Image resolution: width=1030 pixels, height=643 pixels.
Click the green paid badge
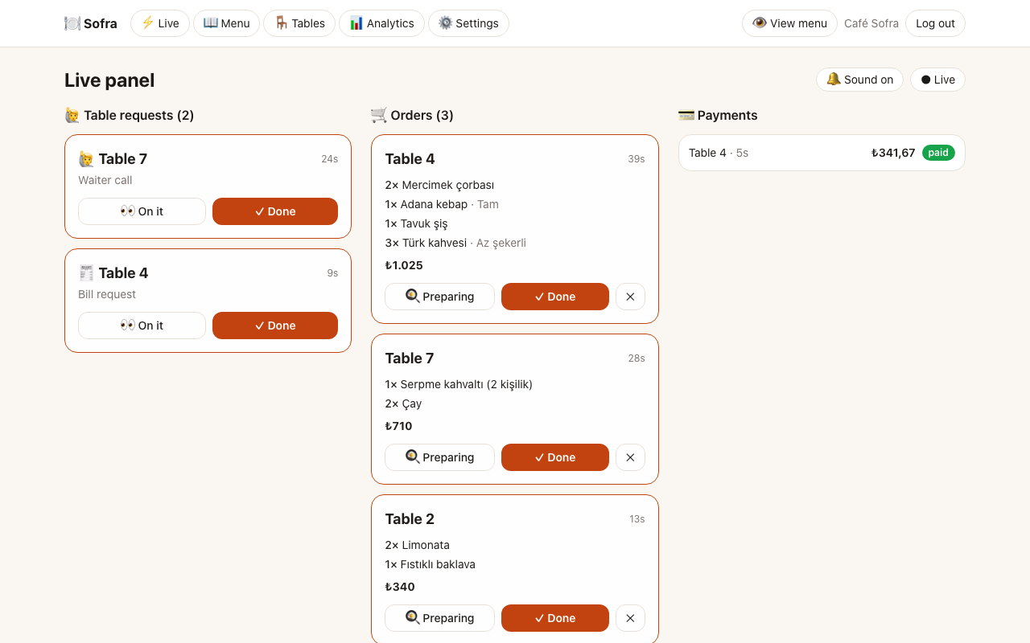(938, 153)
